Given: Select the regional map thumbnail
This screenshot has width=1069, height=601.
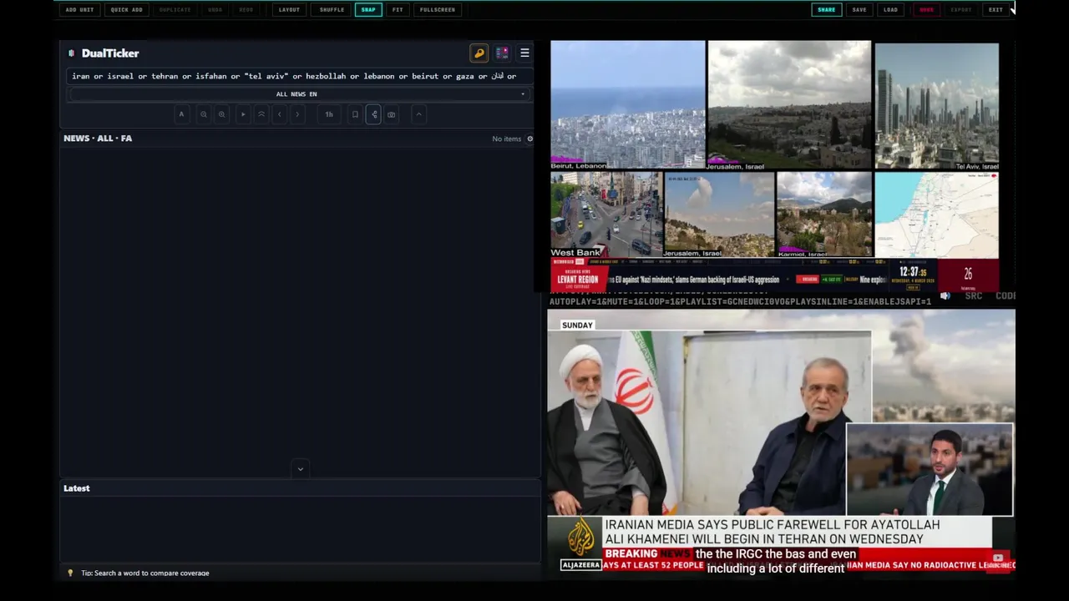Looking at the screenshot, I should (936, 215).
